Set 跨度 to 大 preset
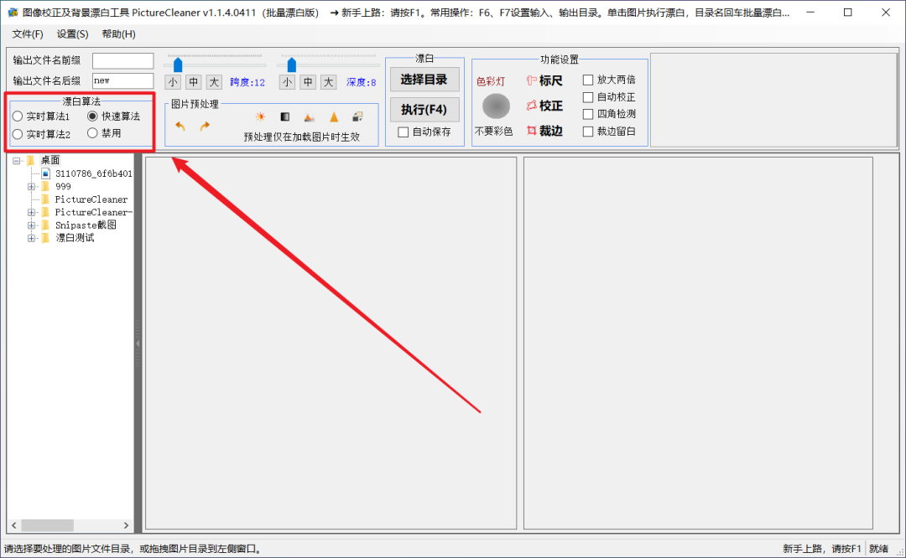 [214, 82]
